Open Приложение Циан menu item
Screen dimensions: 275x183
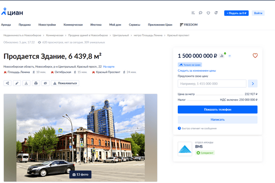[160, 25]
